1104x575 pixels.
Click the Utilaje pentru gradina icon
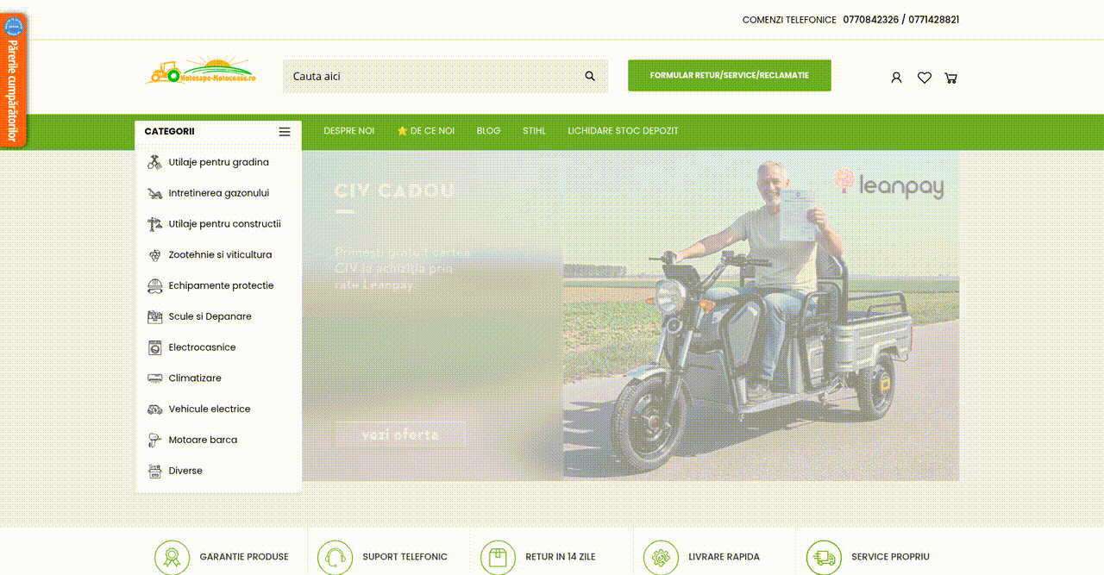154,162
